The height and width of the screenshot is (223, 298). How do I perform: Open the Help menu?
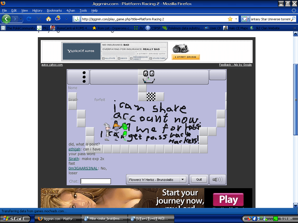[95, 10]
